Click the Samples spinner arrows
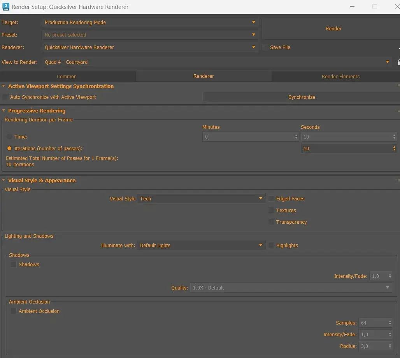 390,323
